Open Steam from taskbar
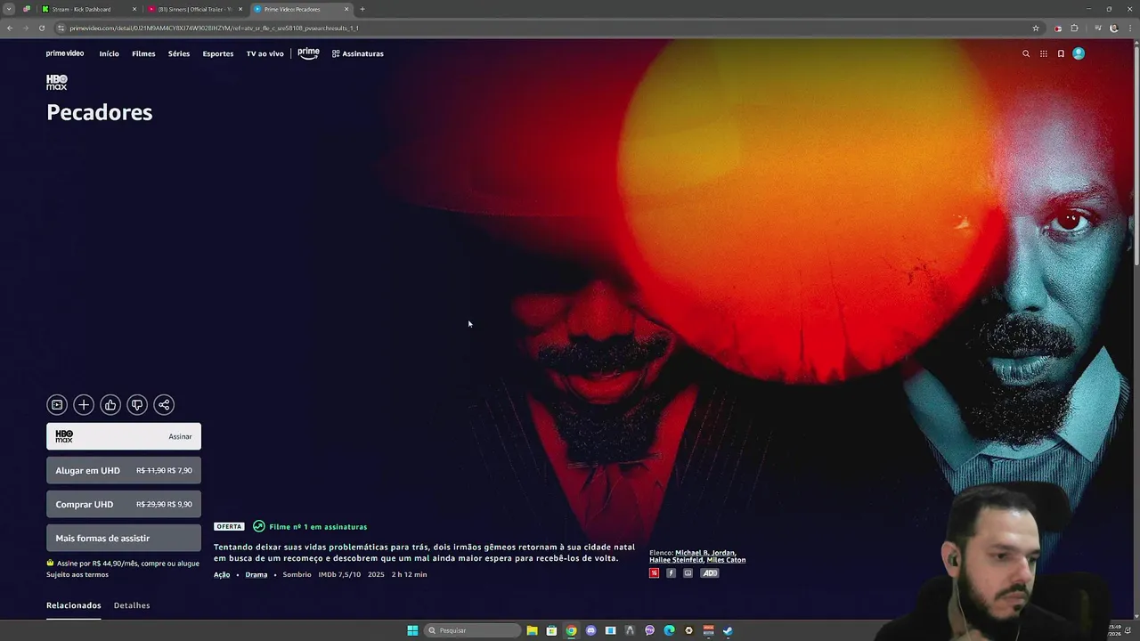Image resolution: width=1140 pixels, height=641 pixels. (x=728, y=630)
